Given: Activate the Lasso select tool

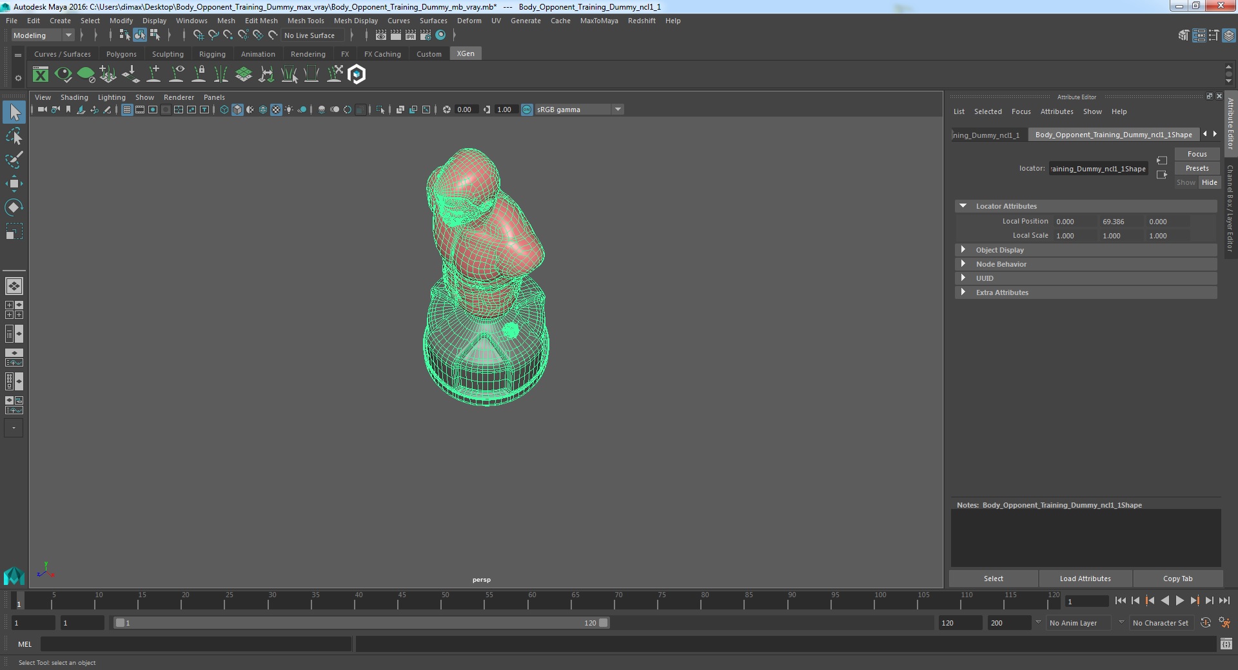Looking at the screenshot, I should coord(14,137).
